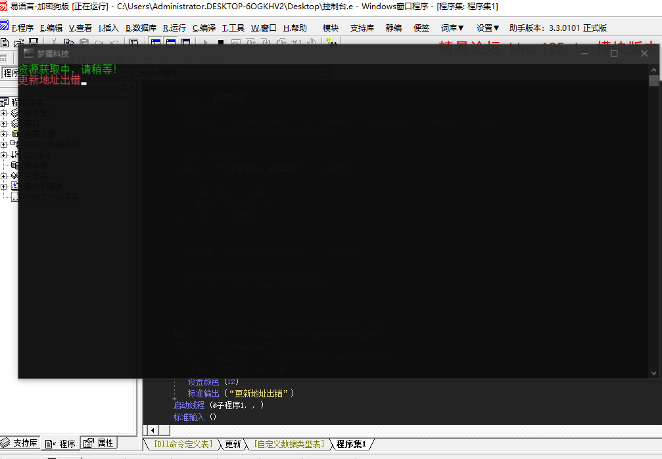662x459 pixels.
Task: Click the 程序数据 root node icon
Action: pyautogui.click(x=4, y=102)
